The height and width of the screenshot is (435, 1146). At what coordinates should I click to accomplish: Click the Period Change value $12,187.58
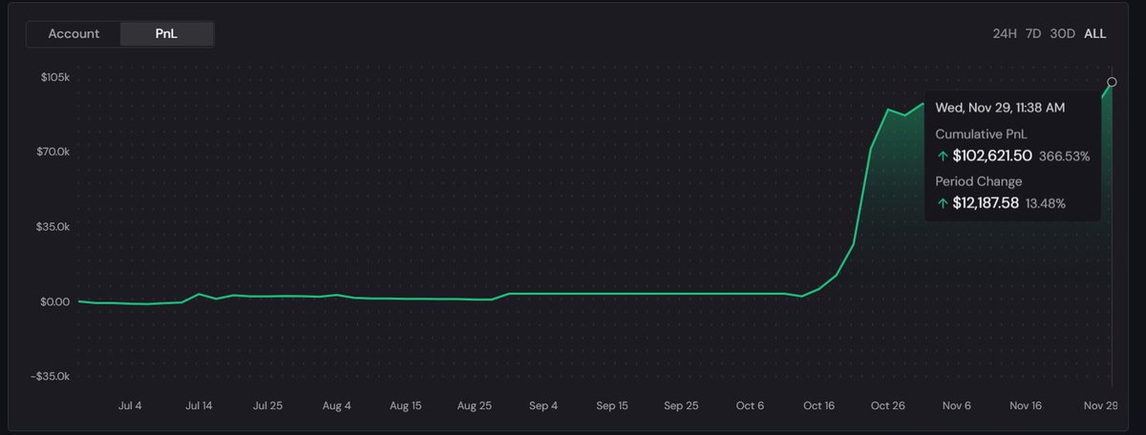987,203
